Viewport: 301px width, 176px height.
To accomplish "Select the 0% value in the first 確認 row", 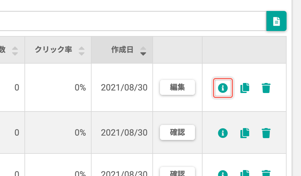I will point(80,133).
